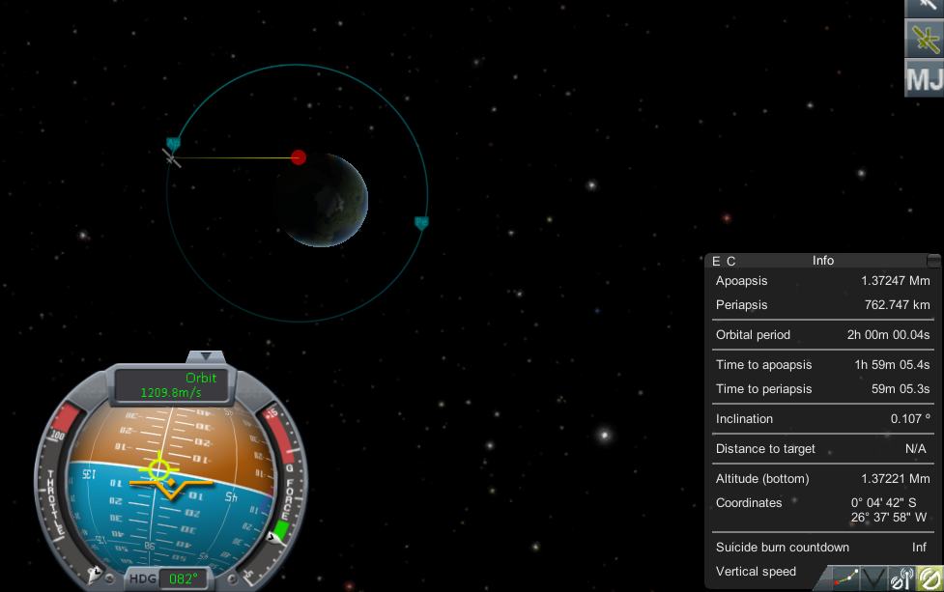
Task: Toggle the Info window's top-right corner button
Action: click(x=933, y=261)
